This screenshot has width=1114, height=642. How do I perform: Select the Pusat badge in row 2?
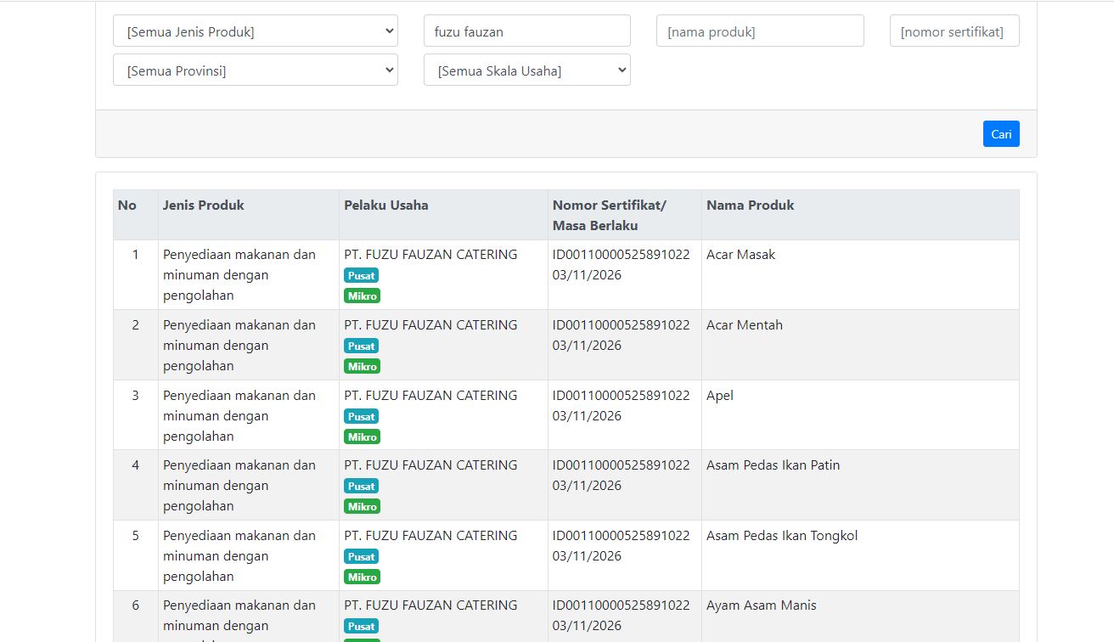pos(361,346)
